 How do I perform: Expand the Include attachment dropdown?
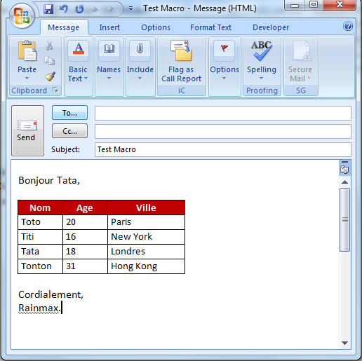140,66
